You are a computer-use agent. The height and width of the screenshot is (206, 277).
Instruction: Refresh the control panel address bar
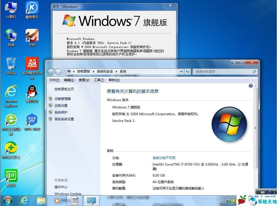point(187,71)
